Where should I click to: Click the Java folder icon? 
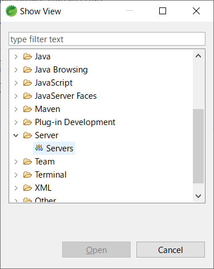coord(27,57)
